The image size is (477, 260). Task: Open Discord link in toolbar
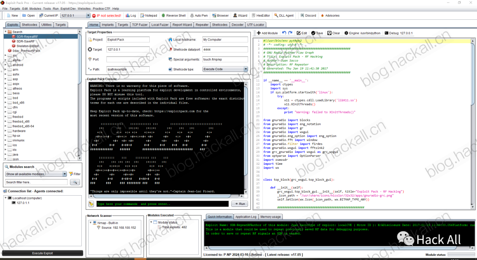coord(308,15)
